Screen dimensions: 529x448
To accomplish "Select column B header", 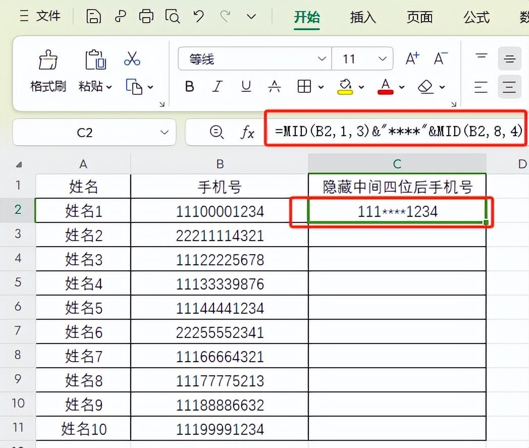I will pyautogui.click(x=220, y=164).
